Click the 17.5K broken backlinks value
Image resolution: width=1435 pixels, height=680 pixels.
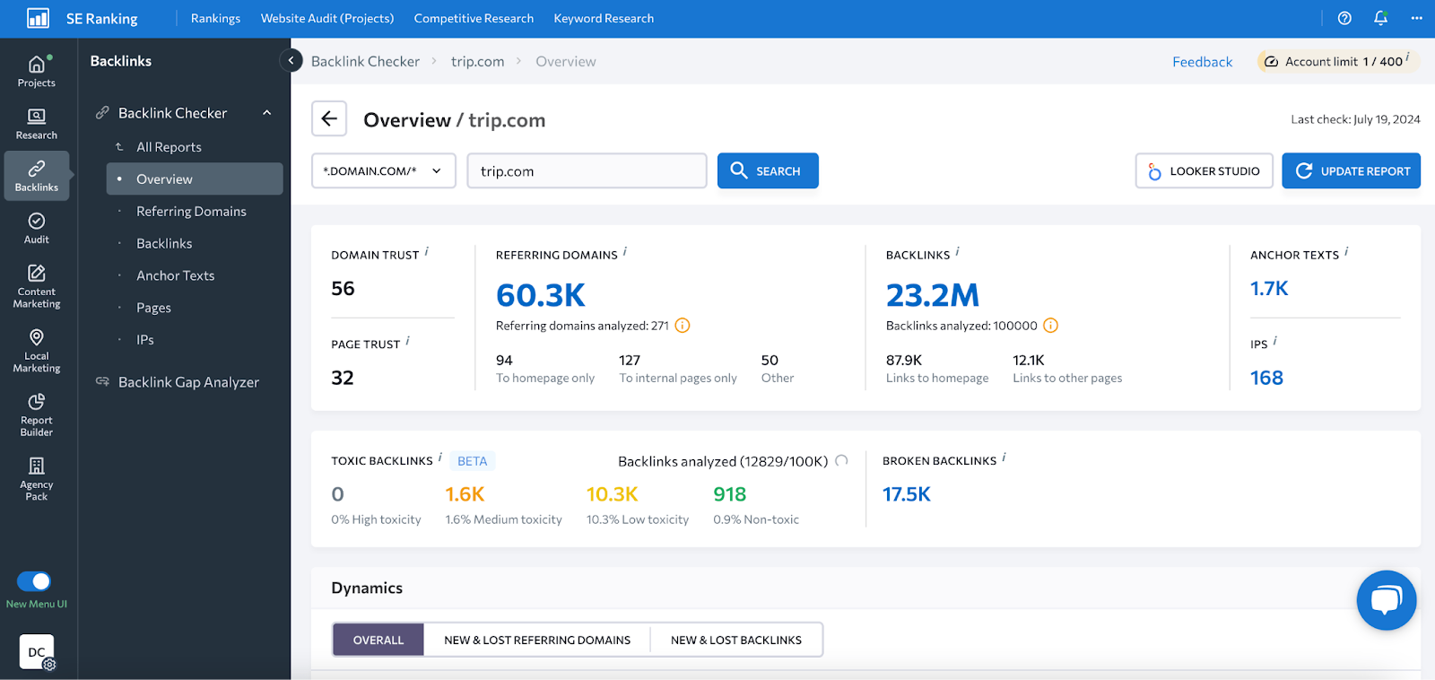tap(907, 494)
